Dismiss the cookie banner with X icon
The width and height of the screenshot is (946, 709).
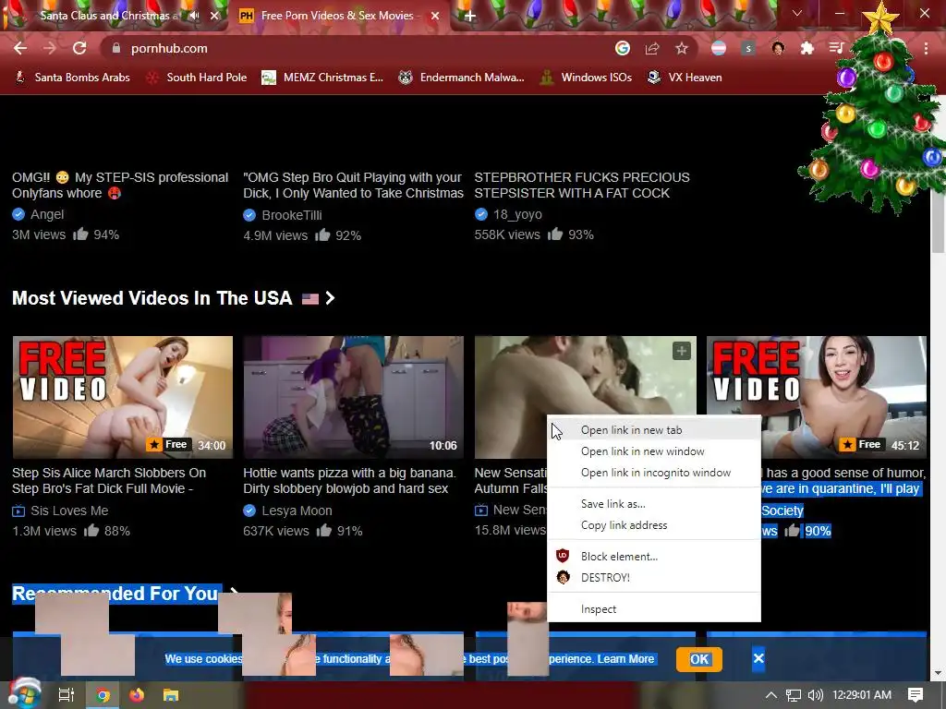[x=758, y=658]
